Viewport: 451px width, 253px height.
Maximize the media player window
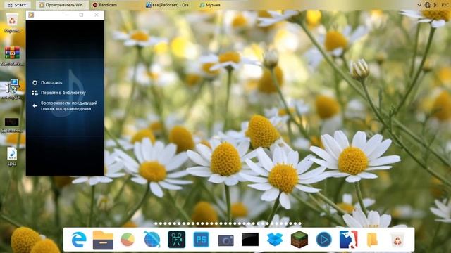coord(82,15)
